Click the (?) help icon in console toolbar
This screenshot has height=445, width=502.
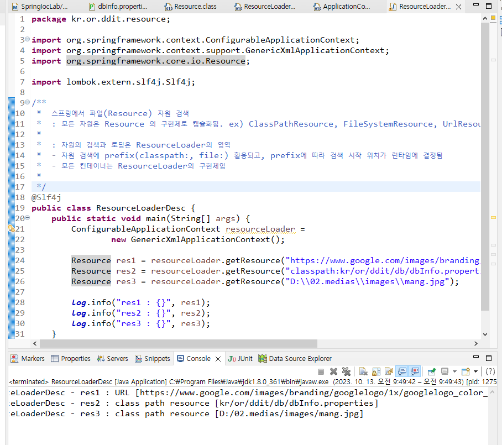pos(490,371)
